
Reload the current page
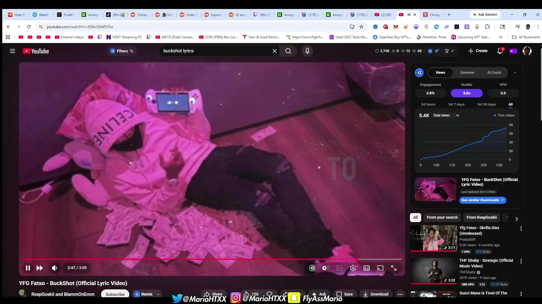coord(29,27)
